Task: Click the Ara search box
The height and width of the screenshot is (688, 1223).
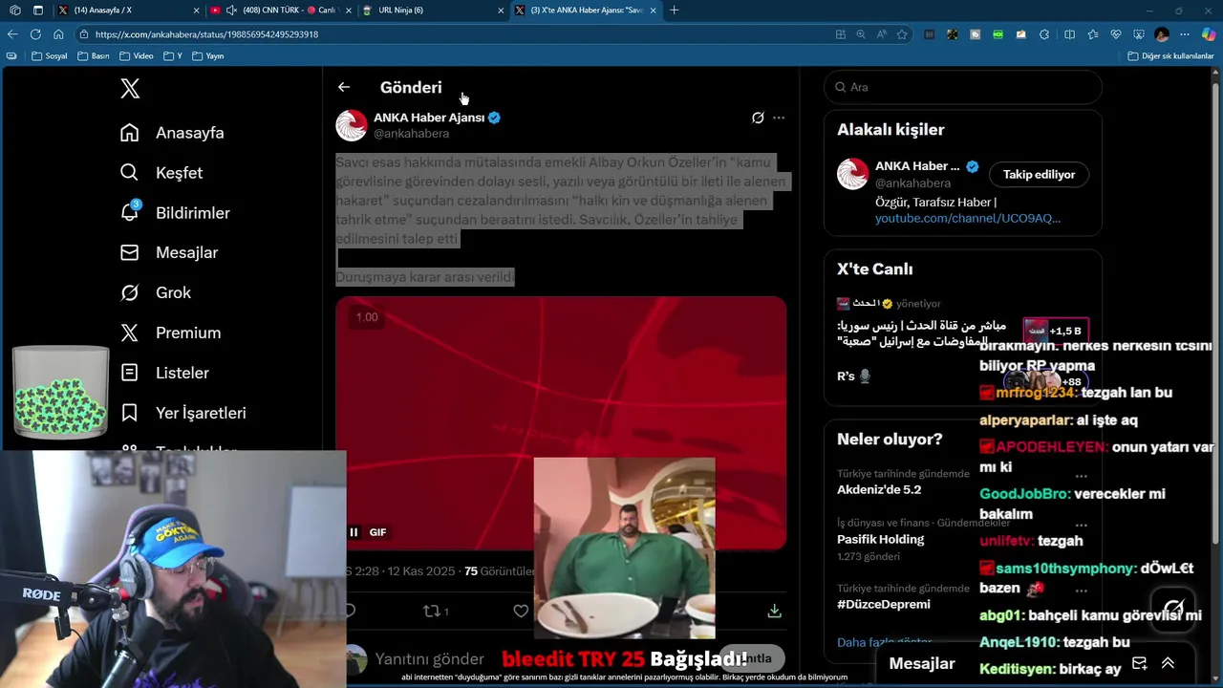Action: 962,87
